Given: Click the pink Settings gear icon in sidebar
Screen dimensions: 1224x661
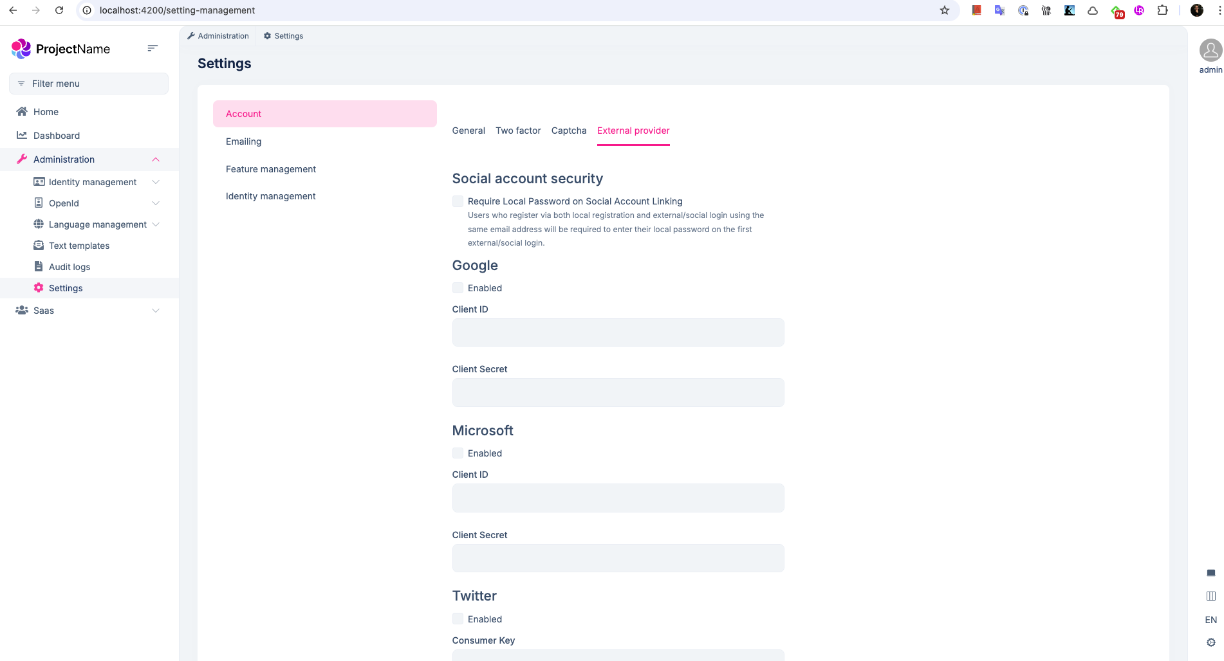Looking at the screenshot, I should pos(39,287).
